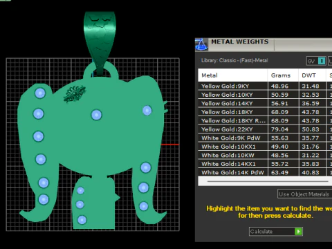
Task: Click the 31.48 DWT value
Action: [311, 86]
